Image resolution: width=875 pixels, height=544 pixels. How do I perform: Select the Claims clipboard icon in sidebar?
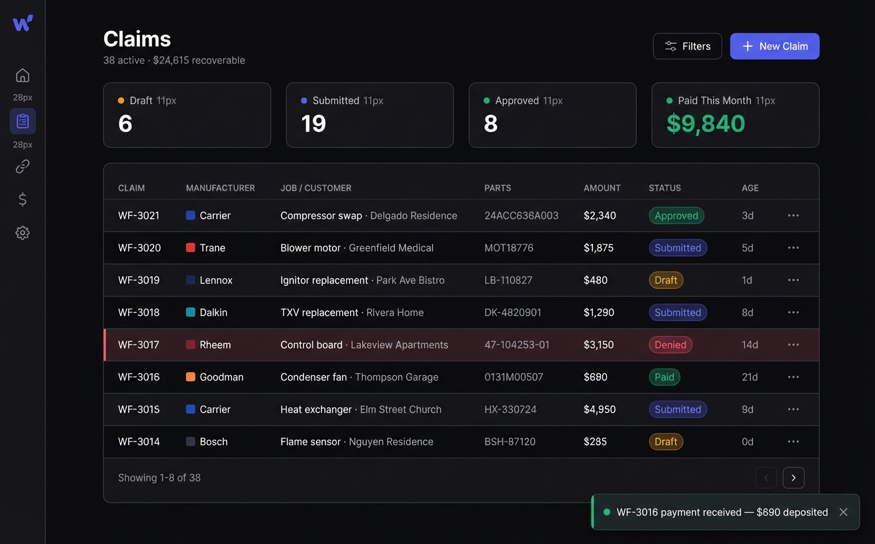point(22,121)
